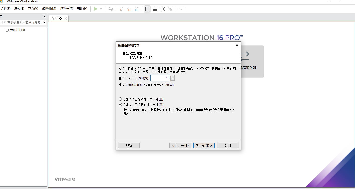
Task: Click the full screen mode icon
Action: pyautogui.click(x=162, y=9)
